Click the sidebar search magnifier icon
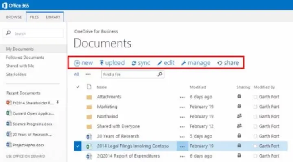This screenshot has height=162, width=293. 8,33
